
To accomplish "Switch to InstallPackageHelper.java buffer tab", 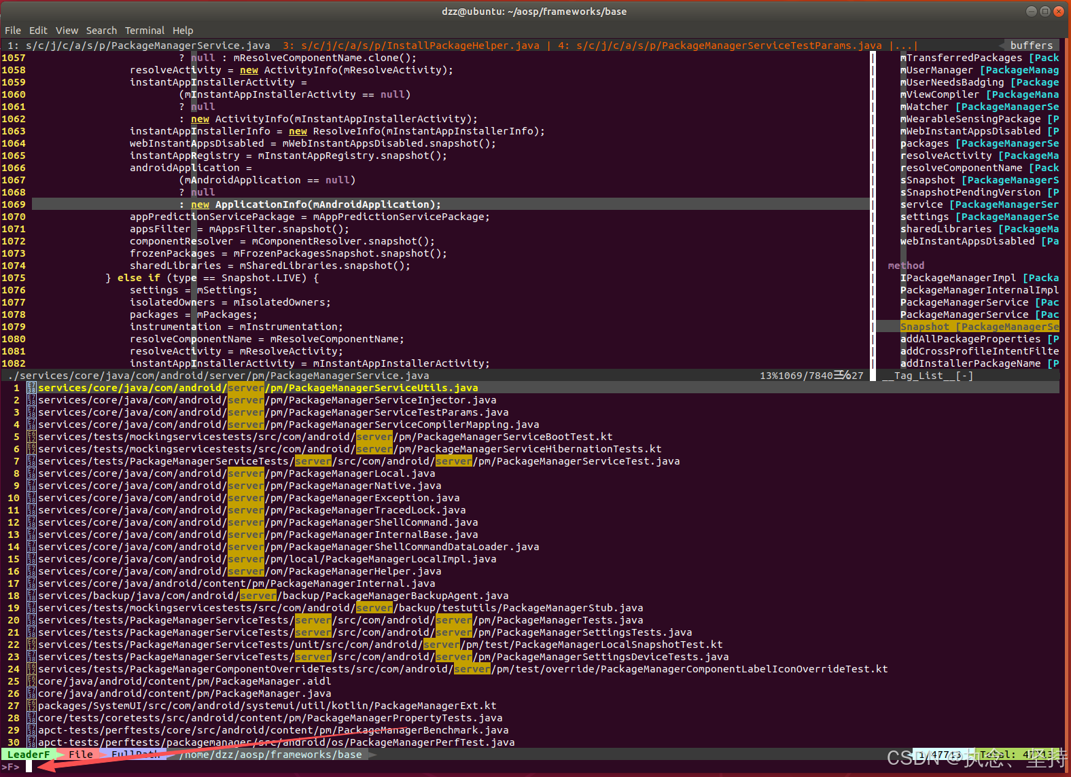I will click(411, 46).
